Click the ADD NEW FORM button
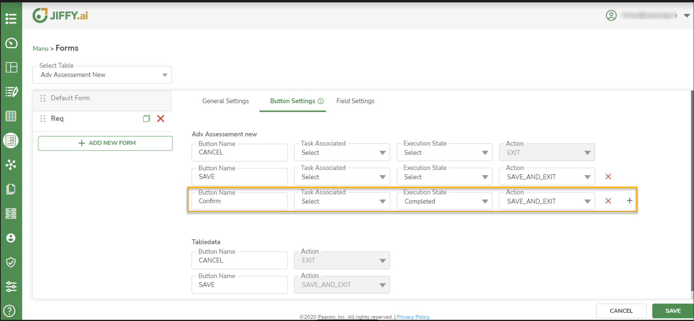The height and width of the screenshot is (321, 694). click(x=105, y=143)
